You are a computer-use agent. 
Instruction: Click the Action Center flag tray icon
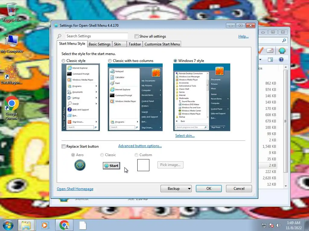point(271,225)
